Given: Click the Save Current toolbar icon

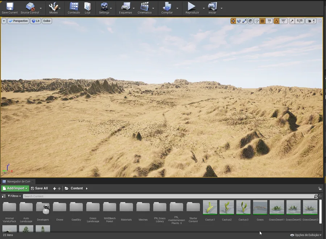Looking at the screenshot, I should 9,7.
